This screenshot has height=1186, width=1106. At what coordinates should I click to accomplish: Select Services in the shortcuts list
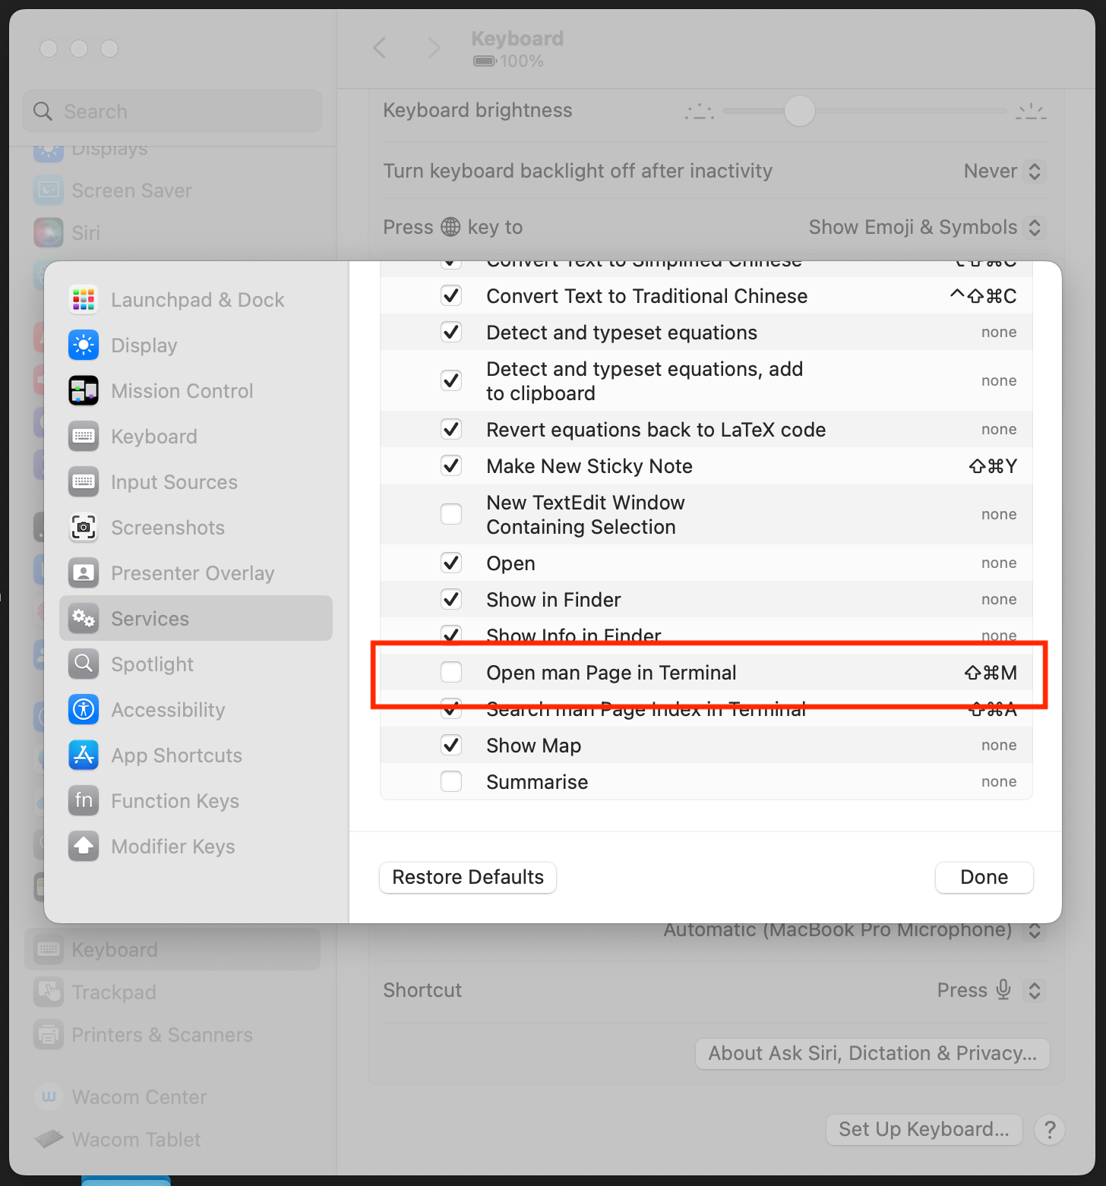click(196, 618)
